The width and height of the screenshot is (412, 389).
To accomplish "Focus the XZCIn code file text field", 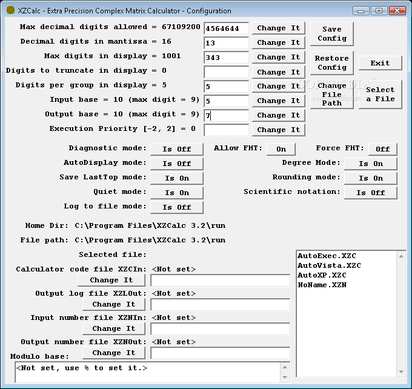I will coord(221,281).
